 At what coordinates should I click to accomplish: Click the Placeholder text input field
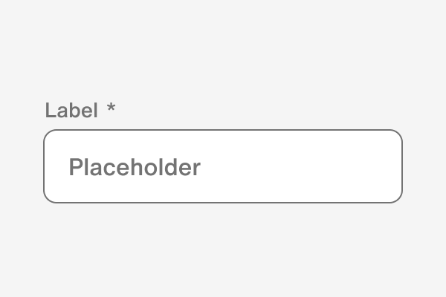coord(223,166)
